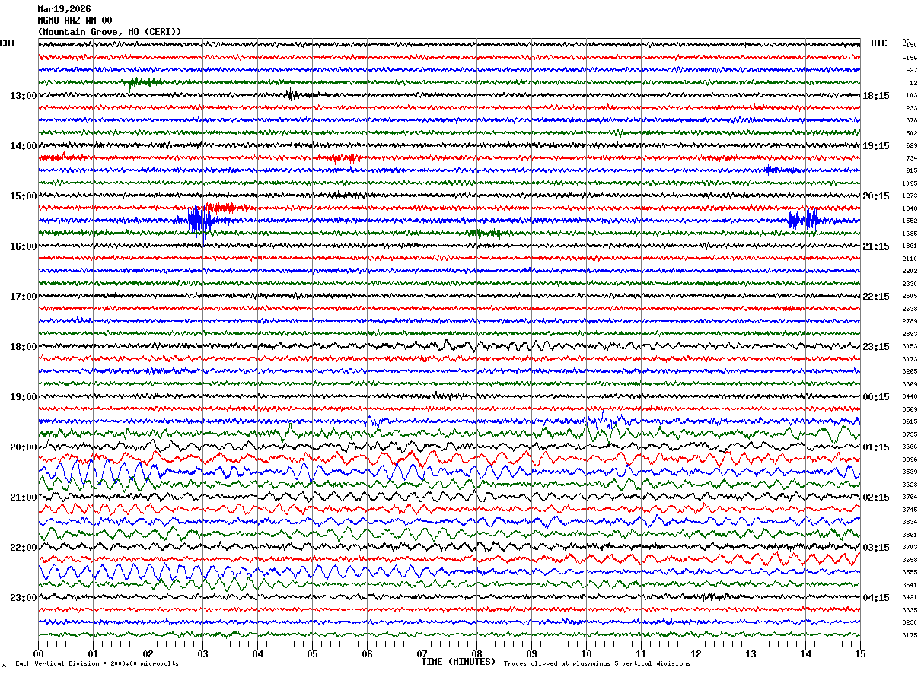Click the Mar19,2026 date header
The image size is (921, 674).
(64, 9)
